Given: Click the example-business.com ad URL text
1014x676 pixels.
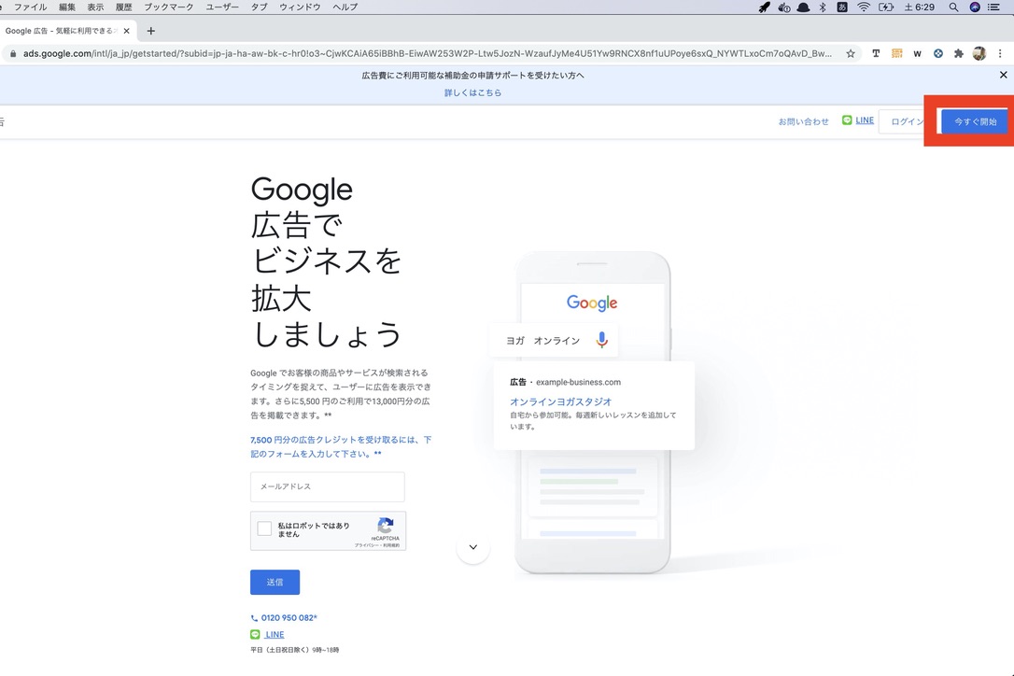Looking at the screenshot, I should (578, 382).
